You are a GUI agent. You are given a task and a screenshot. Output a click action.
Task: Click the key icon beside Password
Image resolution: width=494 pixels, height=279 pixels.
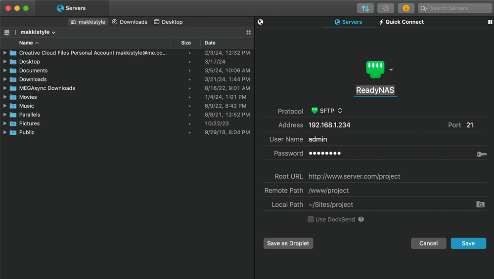pyautogui.click(x=481, y=154)
